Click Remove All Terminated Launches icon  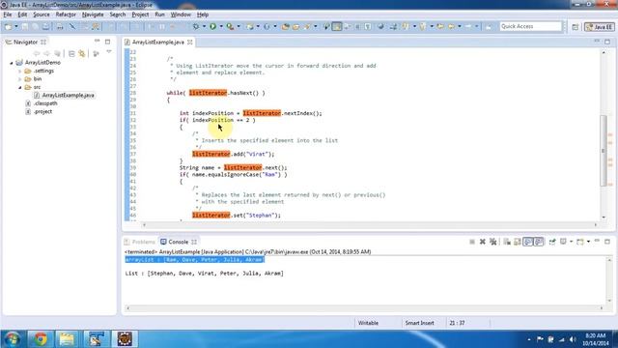pos(493,242)
